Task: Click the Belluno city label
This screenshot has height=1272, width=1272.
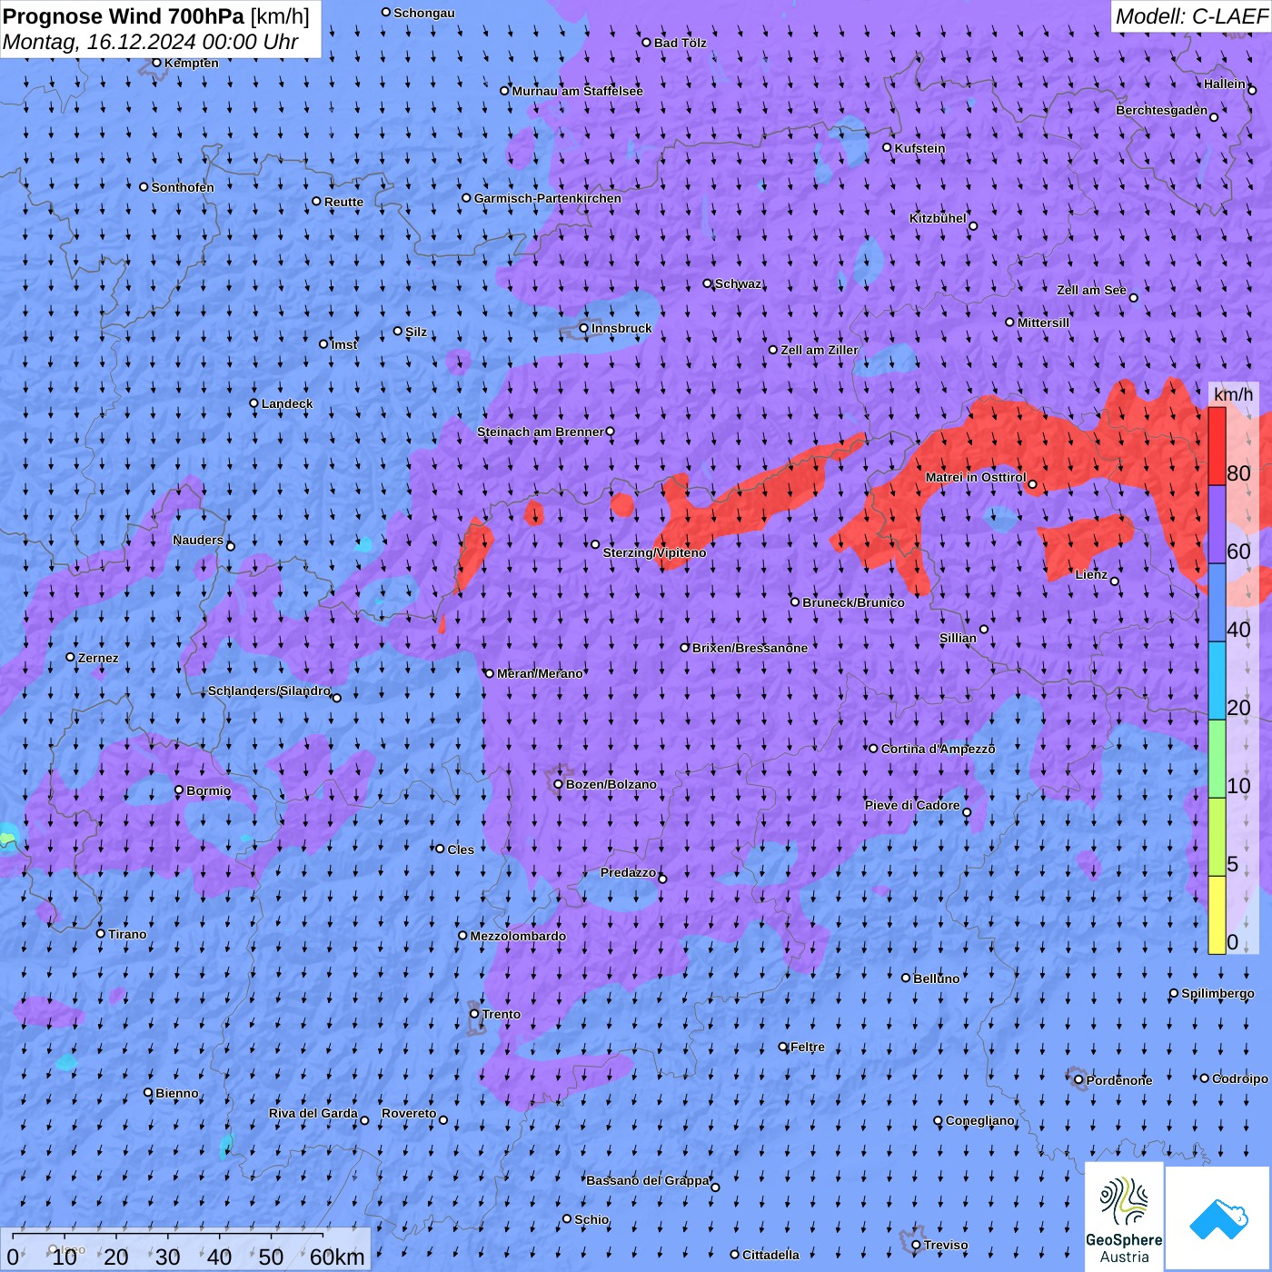Action: [x=936, y=979]
